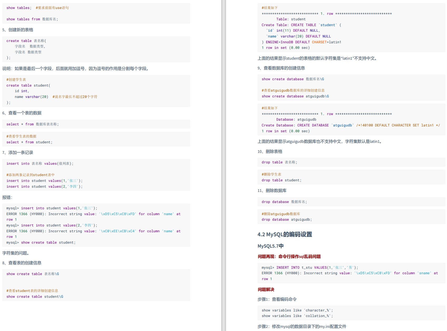Click 'drop table student;' line
Image resolution: width=447 pixels, height=331 pixels.
tap(282, 180)
